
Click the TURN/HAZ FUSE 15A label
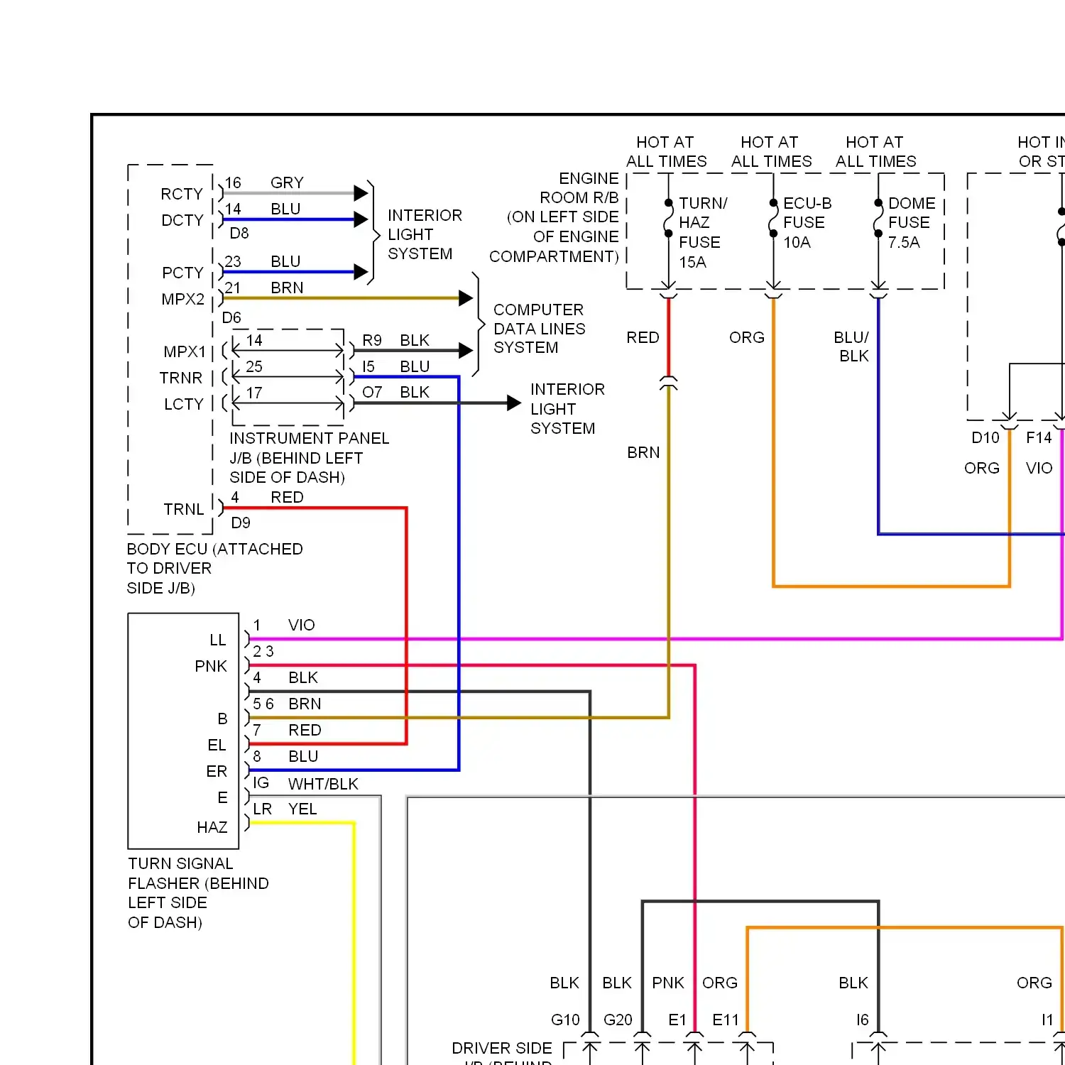[701, 232]
